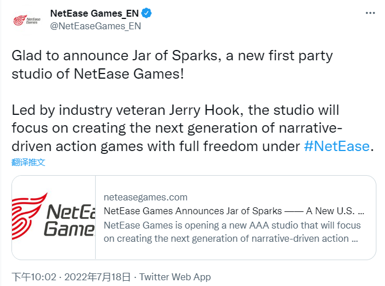
Task: Click the 下午10:02 timestamp
Action: click(x=34, y=277)
